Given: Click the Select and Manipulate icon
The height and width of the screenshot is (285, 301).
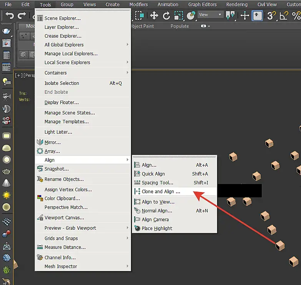Looking at the screenshot, I should click(x=245, y=15).
